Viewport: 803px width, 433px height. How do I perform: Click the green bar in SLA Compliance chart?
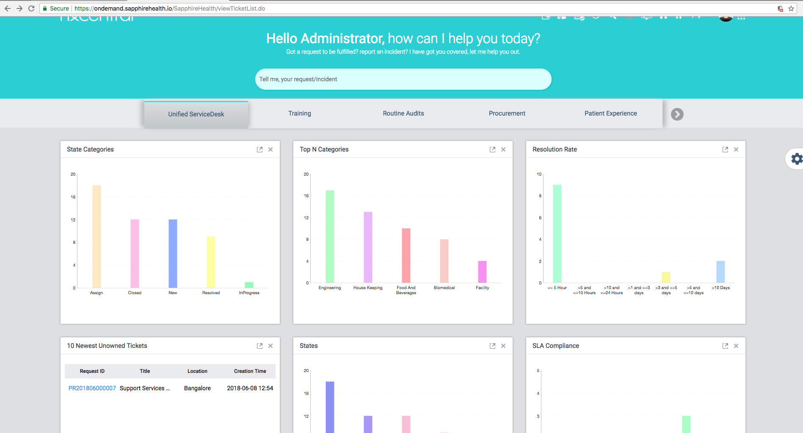pyautogui.click(x=686, y=424)
